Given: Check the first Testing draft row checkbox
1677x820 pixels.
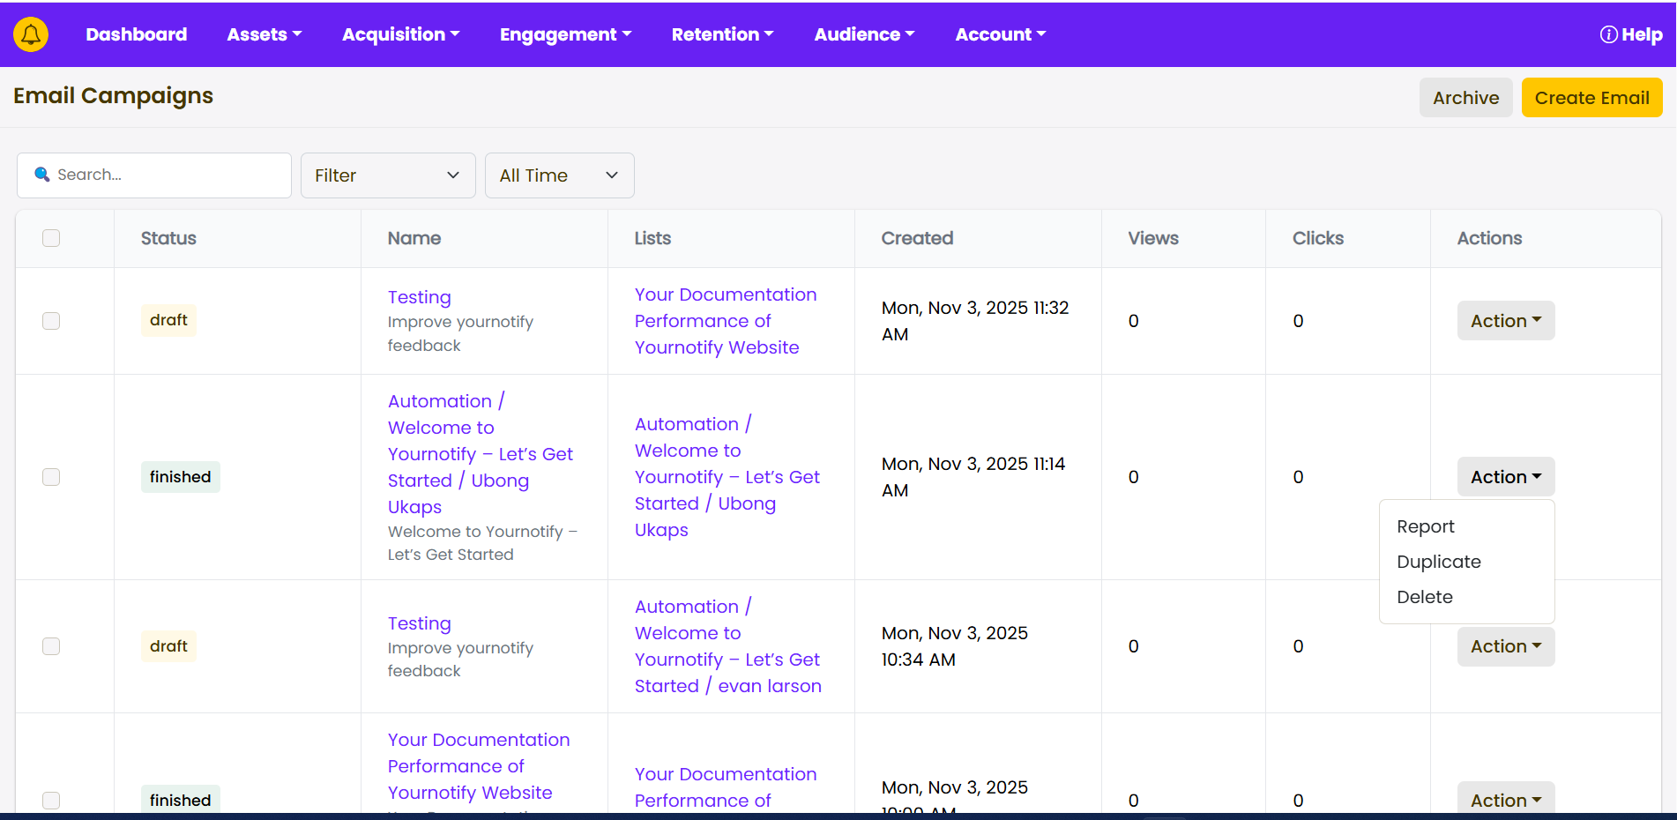Looking at the screenshot, I should click(51, 321).
